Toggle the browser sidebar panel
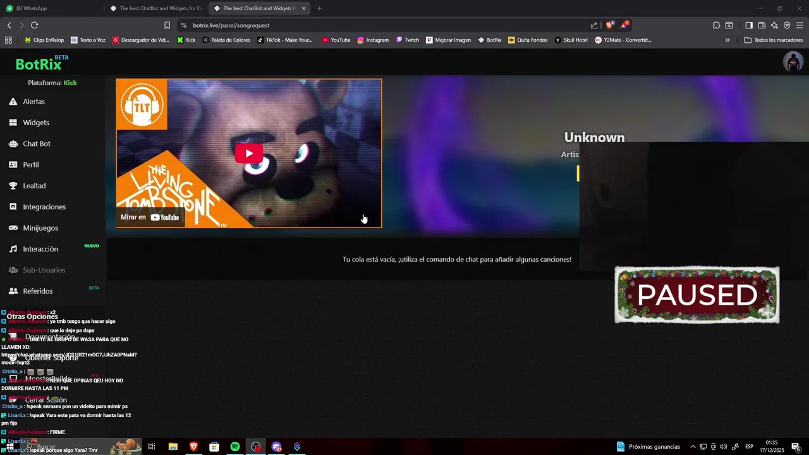 [x=749, y=25]
